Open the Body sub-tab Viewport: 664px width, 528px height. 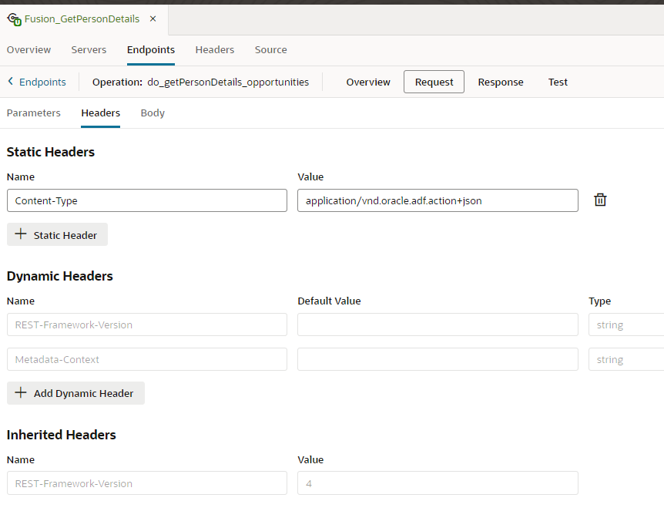click(153, 113)
